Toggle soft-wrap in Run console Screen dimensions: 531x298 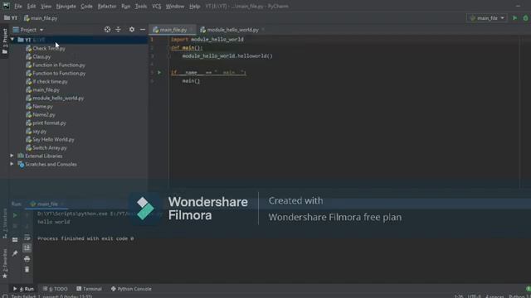click(x=27, y=238)
